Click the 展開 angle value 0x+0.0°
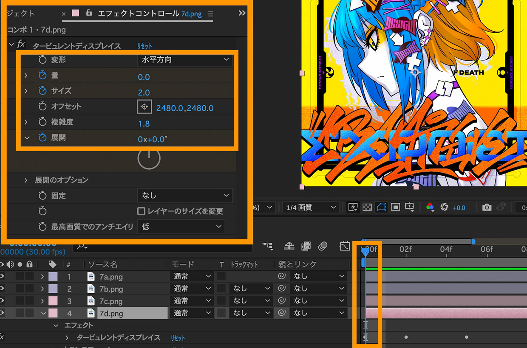Screen dimensions: 527x348 pos(152,139)
